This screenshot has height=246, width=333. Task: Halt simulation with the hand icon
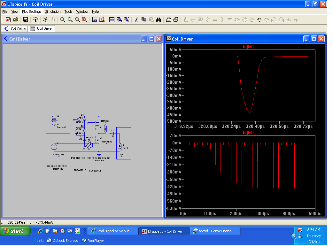click(53, 20)
